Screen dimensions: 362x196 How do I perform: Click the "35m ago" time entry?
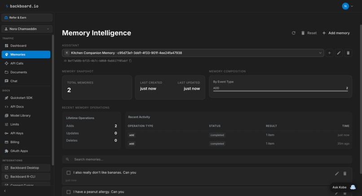pyautogui.click(x=343, y=144)
